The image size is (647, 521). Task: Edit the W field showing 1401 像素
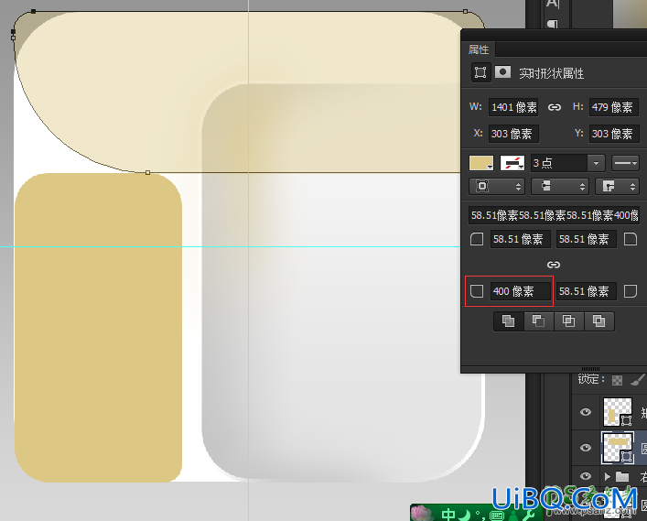click(x=513, y=107)
